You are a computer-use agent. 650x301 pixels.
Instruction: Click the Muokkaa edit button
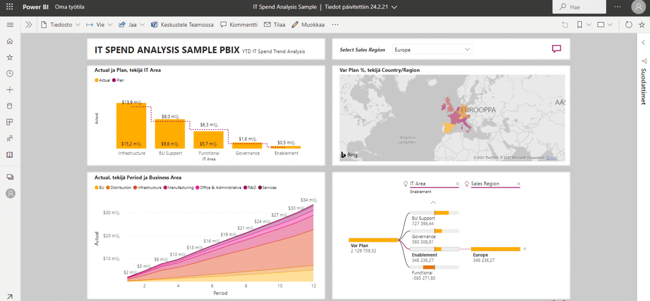tap(308, 25)
